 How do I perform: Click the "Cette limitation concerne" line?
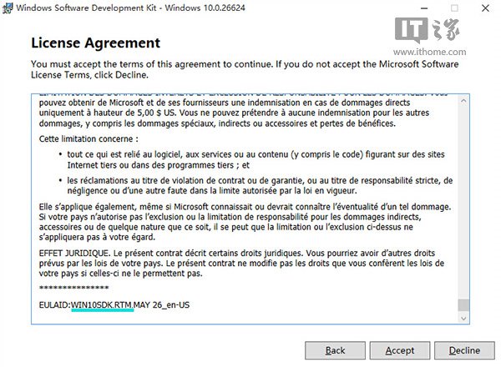tap(89, 138)
